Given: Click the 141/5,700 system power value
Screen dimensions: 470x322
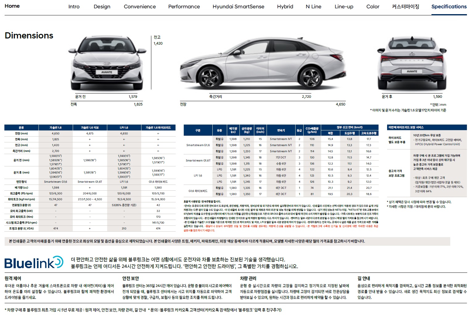Looking at the screenshot, I should click(158, 223).
